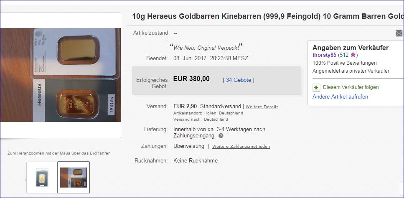404x198 pixels.
Task: Click the listing title 10g Heraeus Goldbarren
Action: point(268,16)
